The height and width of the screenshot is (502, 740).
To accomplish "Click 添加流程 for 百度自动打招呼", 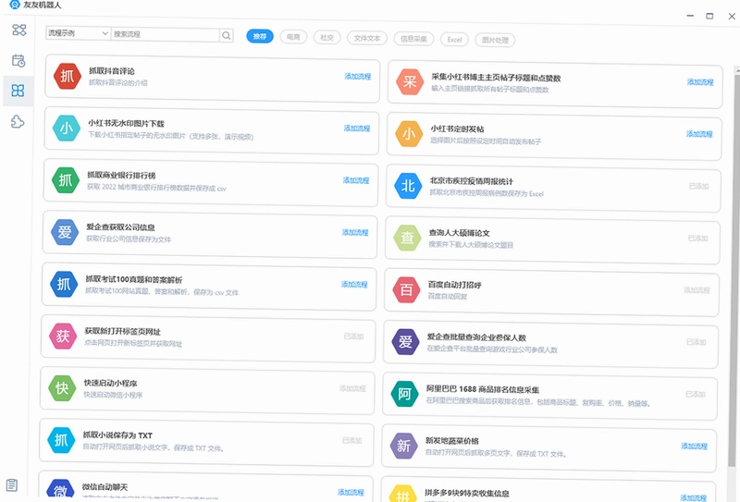I will [x=697, y=290].
